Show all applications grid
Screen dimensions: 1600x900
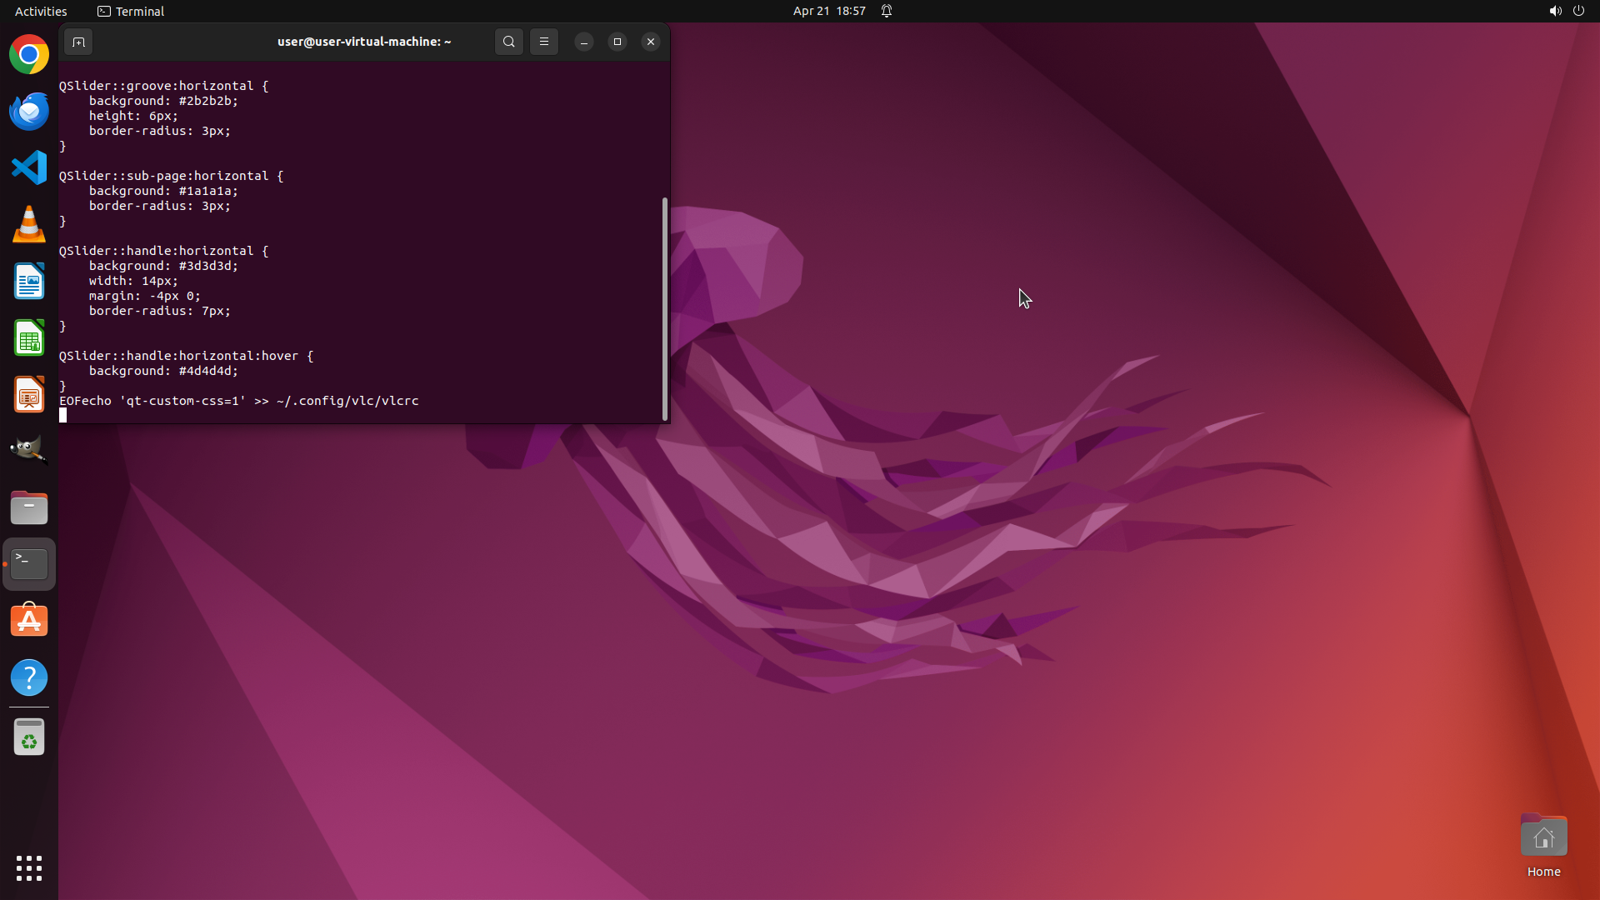pos(29,867)
